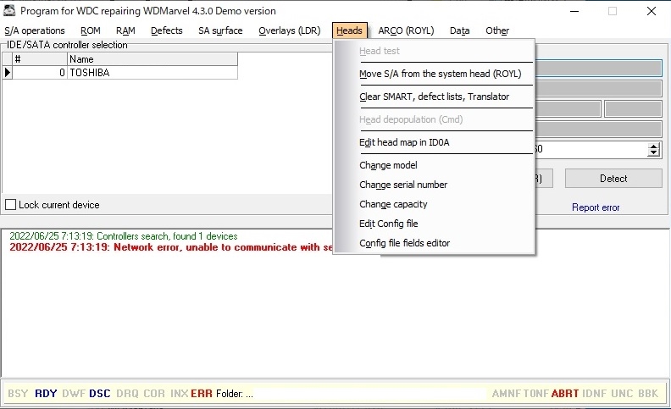
Task: Select Edit Config file entry
Action: [x=389, y=224]
